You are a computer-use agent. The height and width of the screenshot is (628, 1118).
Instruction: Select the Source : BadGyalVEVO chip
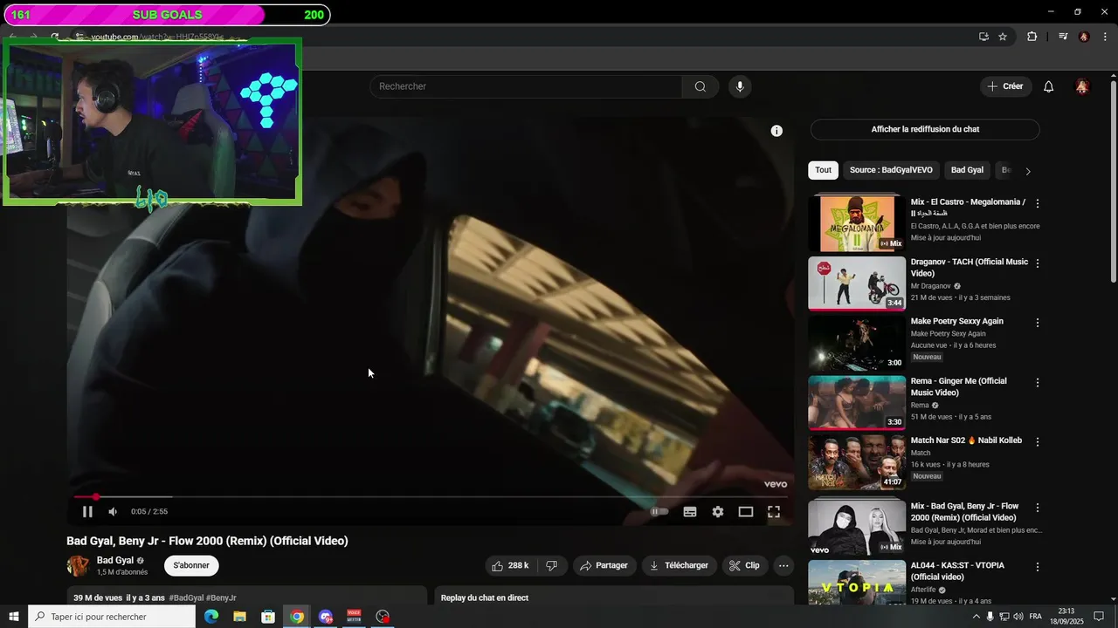pos(891,170)
